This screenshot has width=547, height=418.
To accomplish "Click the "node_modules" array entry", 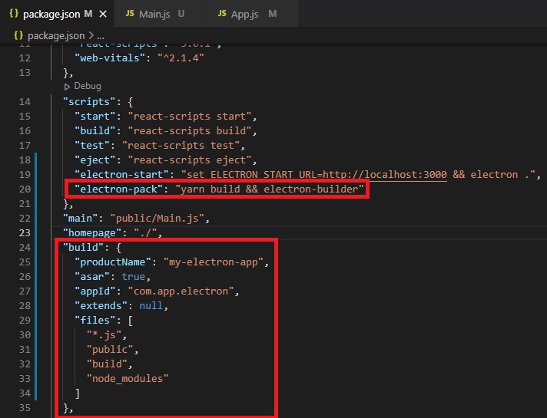I will (128, 379).
